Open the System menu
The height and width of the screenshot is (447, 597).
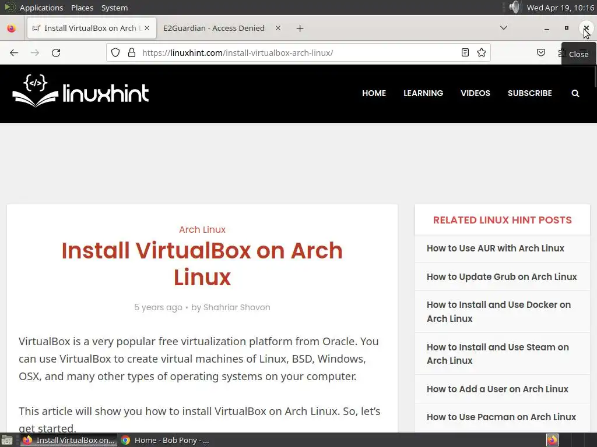click(114, 8)
